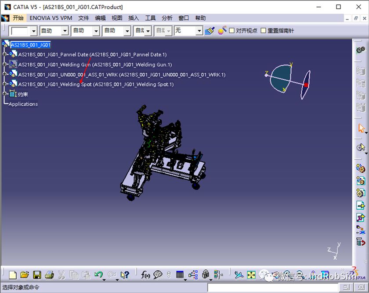369x293 pixels.
Task: Select the orange arrow Select tool
Action: [x=361, y=128]
